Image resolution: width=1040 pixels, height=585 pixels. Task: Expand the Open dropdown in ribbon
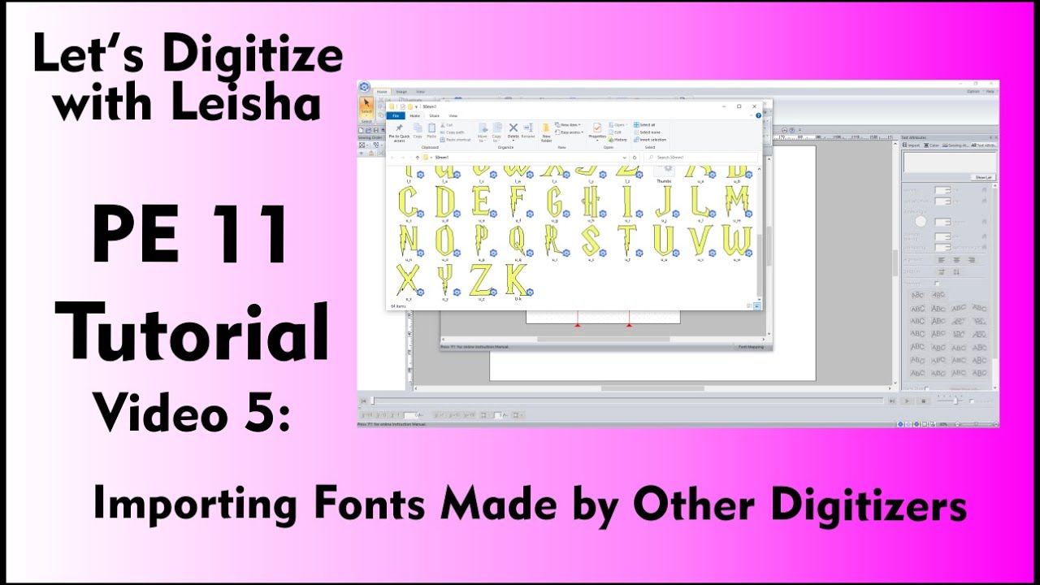(x=618, y=124)
